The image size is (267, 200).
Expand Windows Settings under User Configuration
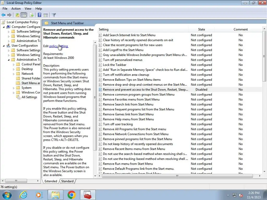pyautogui.click(x=9, y=55)
